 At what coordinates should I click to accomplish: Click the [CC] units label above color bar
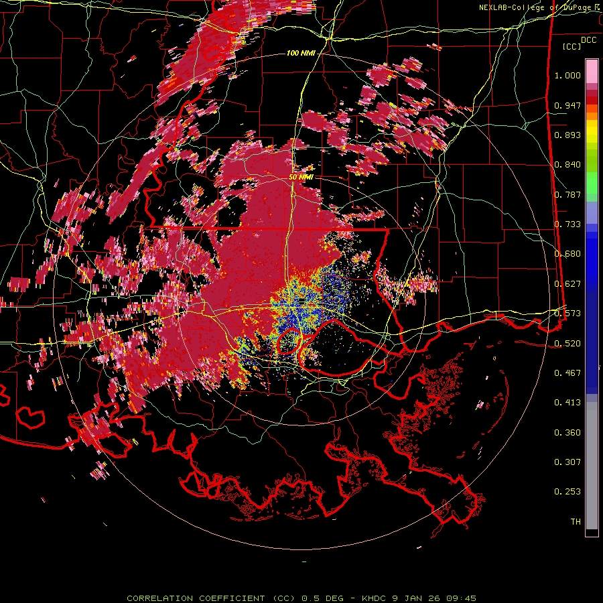pos(572,46)
